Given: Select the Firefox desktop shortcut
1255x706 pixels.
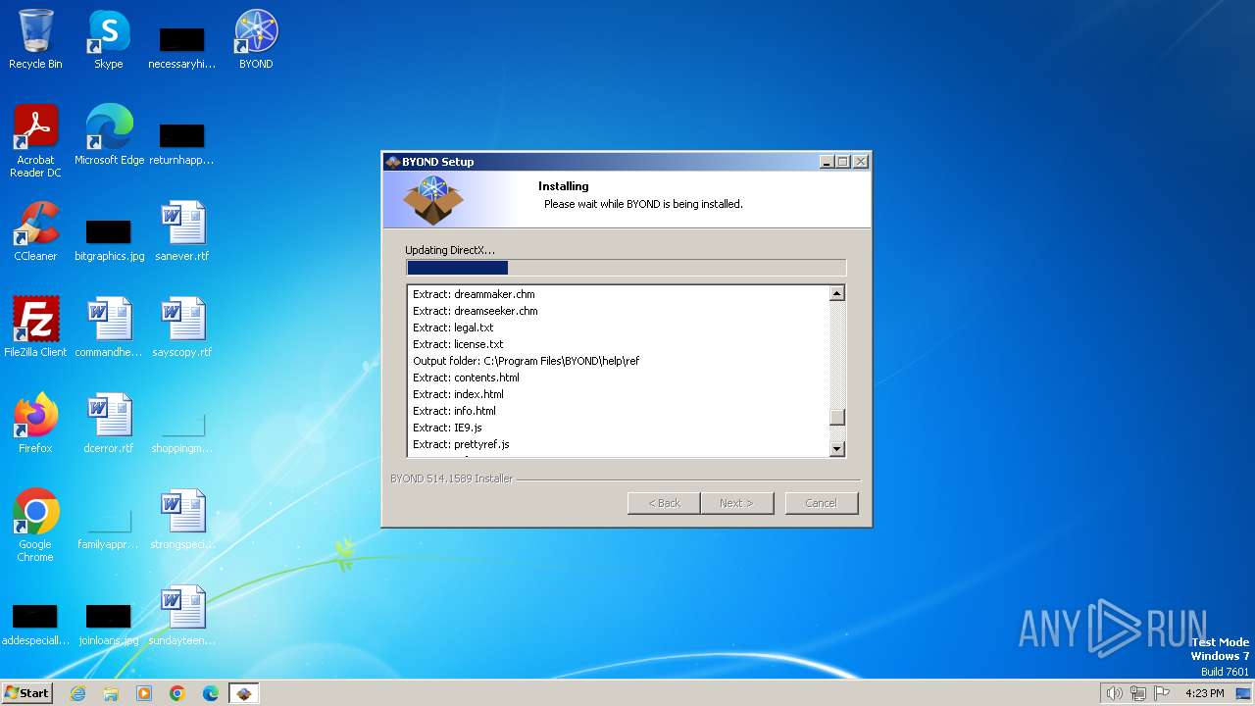Looking at the screenshot, I should pyautogui.click(x=35, y=424).
